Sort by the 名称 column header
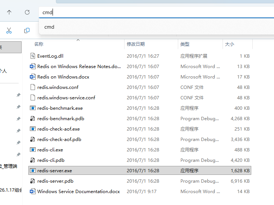Screen dimensions: 274x205 click(x=39, y=44)
